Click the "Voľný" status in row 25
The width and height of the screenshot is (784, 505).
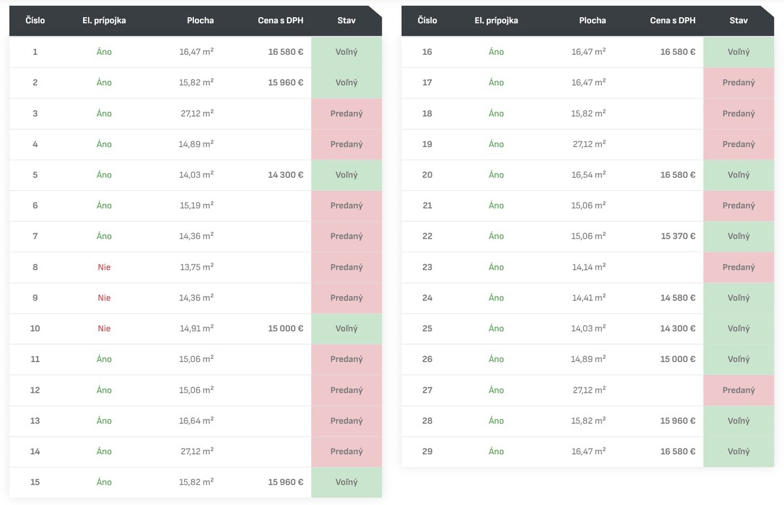(x=738, y=329)
